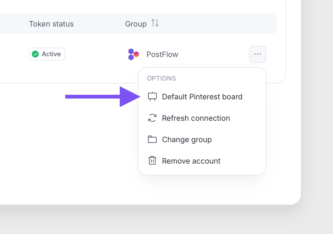Click the trash can icon
Screen dimensions: 333x234
pyautogui.click(x=152, y=161)
